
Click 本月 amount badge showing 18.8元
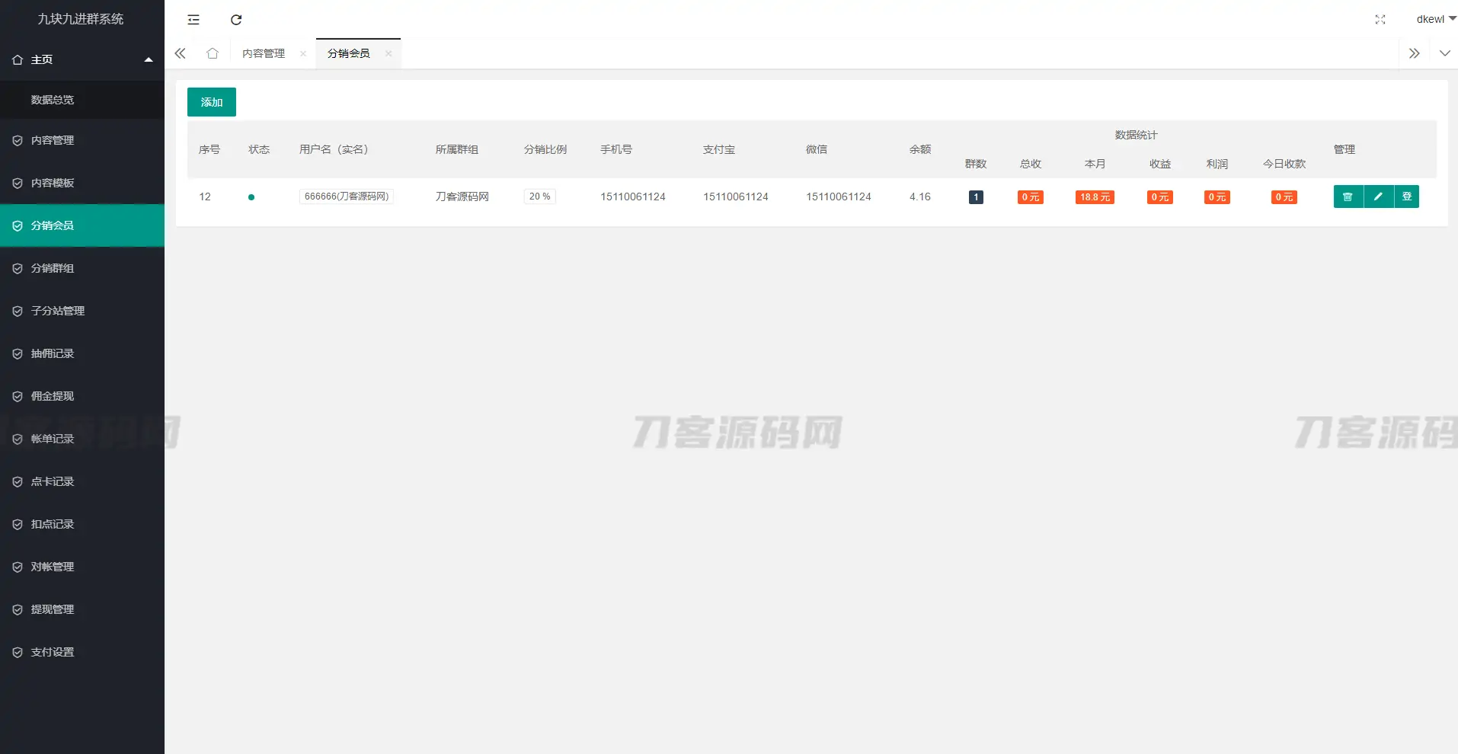1095,196
